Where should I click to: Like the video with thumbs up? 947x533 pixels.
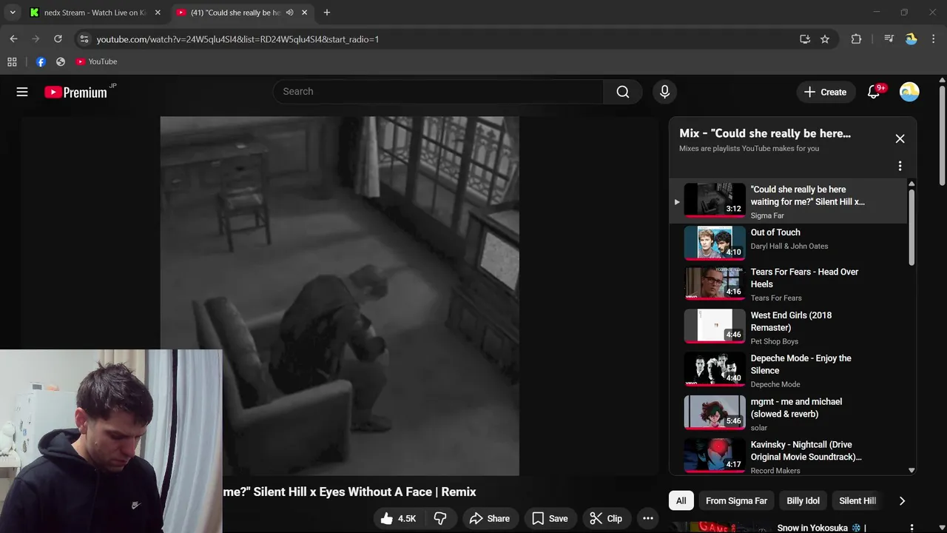[399, 518]
